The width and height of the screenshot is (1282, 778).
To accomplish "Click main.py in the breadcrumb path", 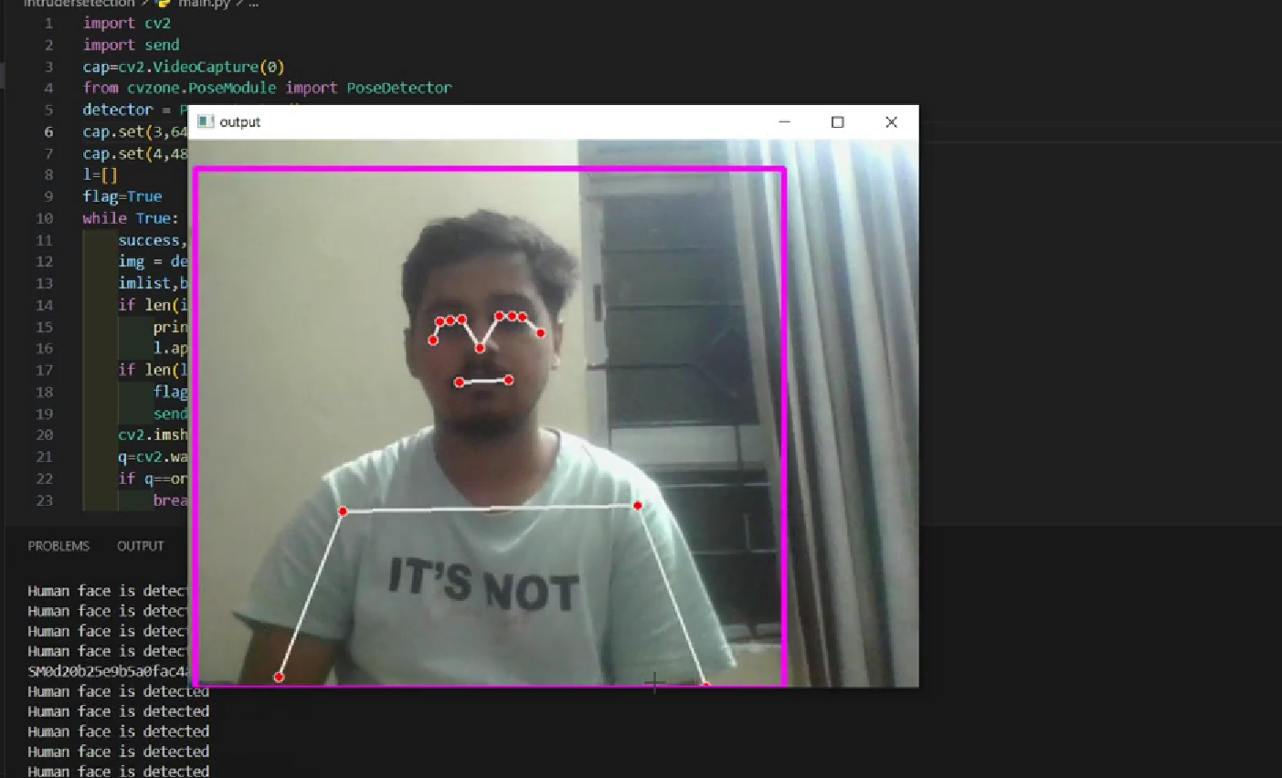I will [204, 4].
